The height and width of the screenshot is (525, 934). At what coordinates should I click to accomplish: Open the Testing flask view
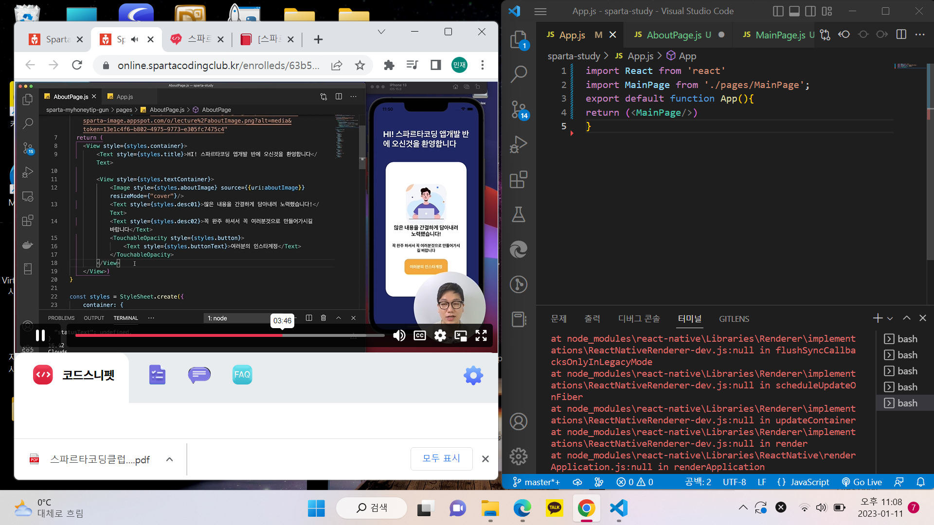point(519,214)
